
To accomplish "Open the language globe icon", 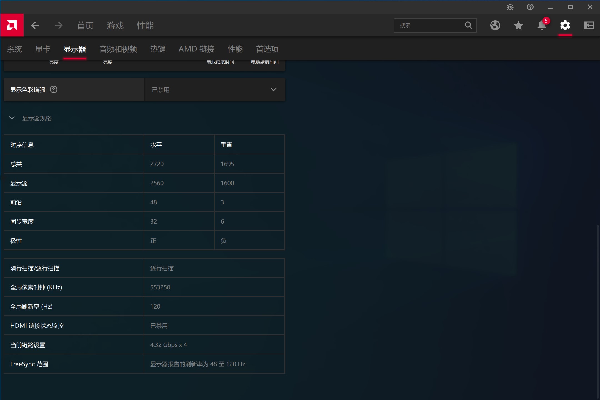I will (x=495, y=25).
